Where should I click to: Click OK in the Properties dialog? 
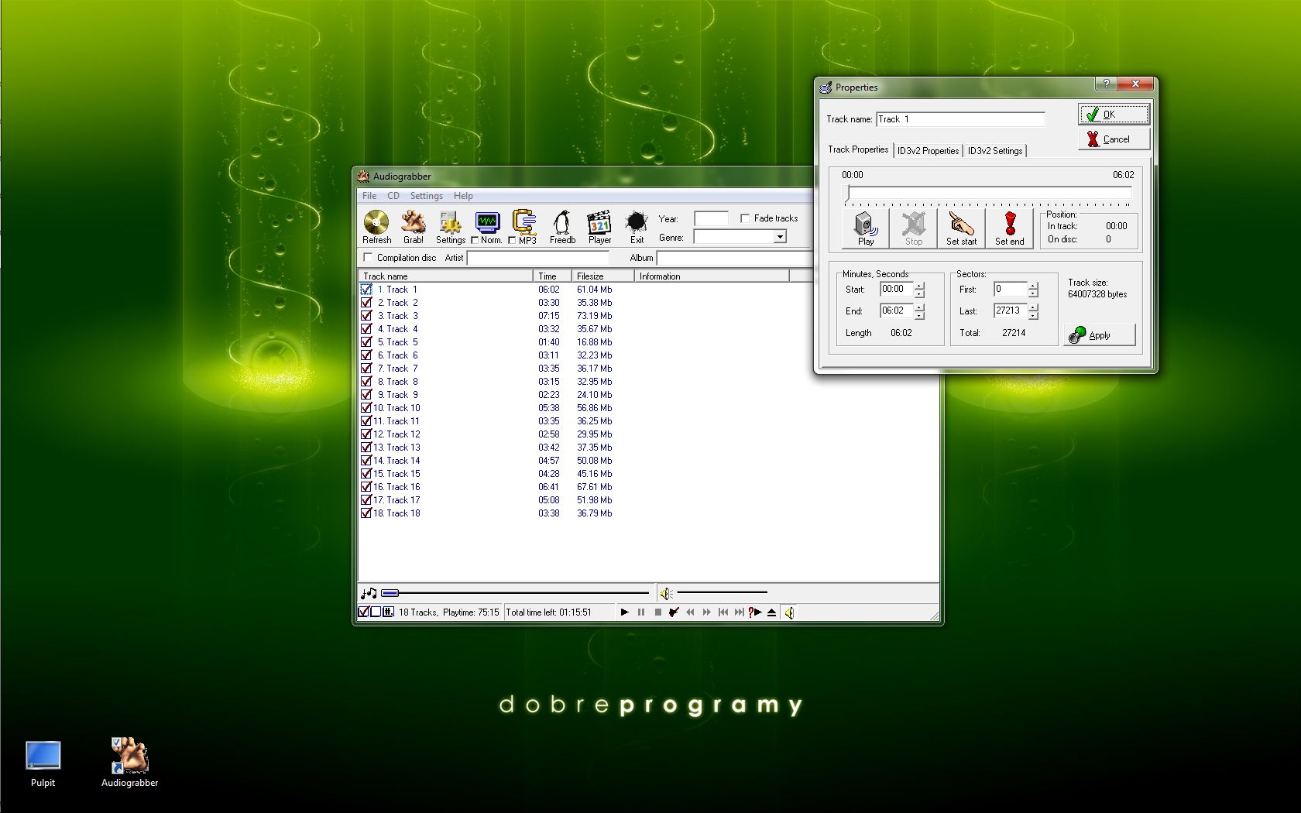1114,114
